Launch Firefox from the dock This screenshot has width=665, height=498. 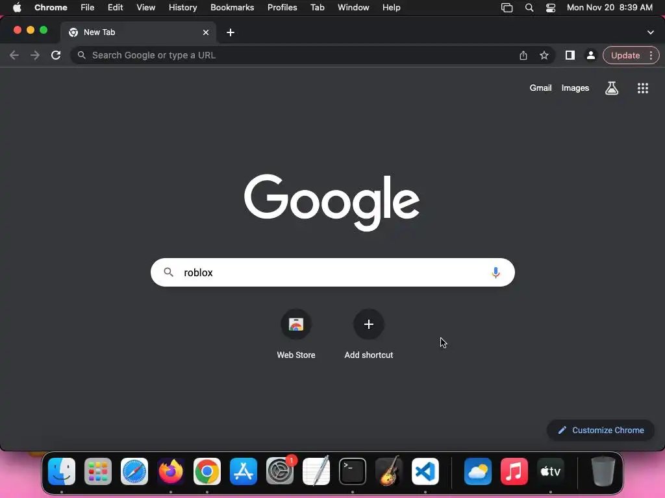(171, 471)
